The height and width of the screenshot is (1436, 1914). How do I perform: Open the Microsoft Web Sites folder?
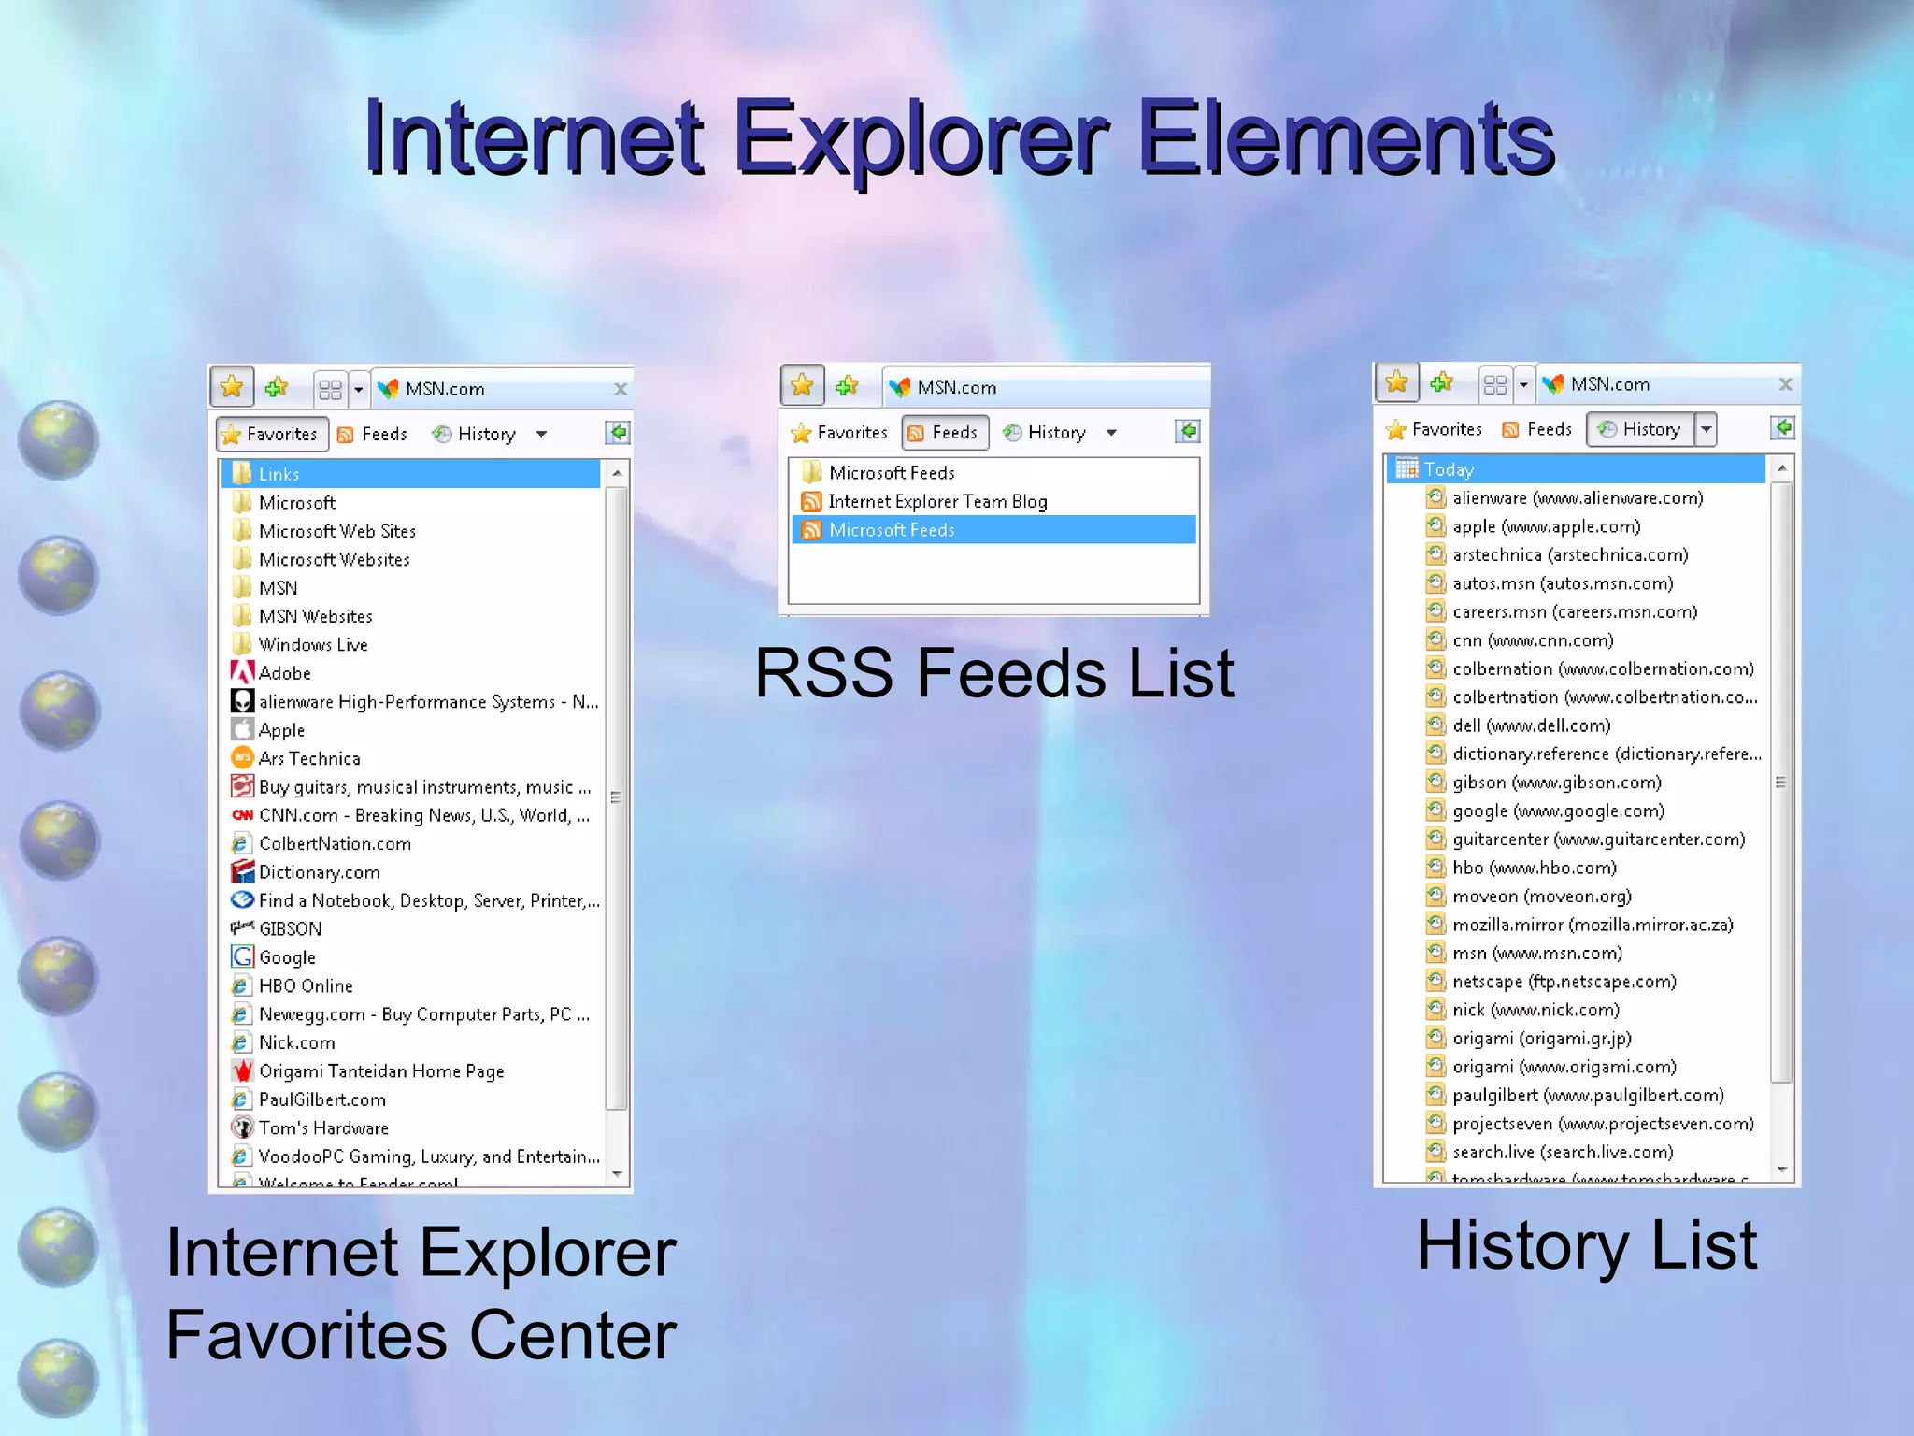click(411, 531)
